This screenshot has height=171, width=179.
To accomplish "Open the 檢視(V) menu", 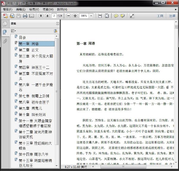I will point(34,9).
